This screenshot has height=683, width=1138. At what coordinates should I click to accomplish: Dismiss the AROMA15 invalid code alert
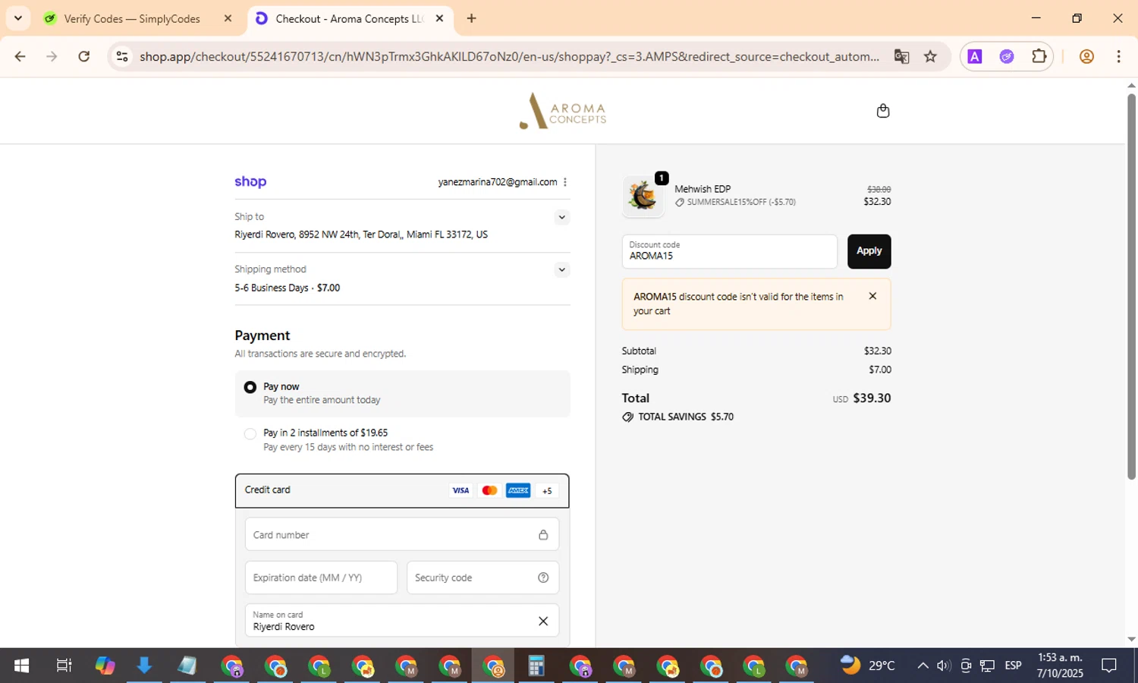point(872,296)
